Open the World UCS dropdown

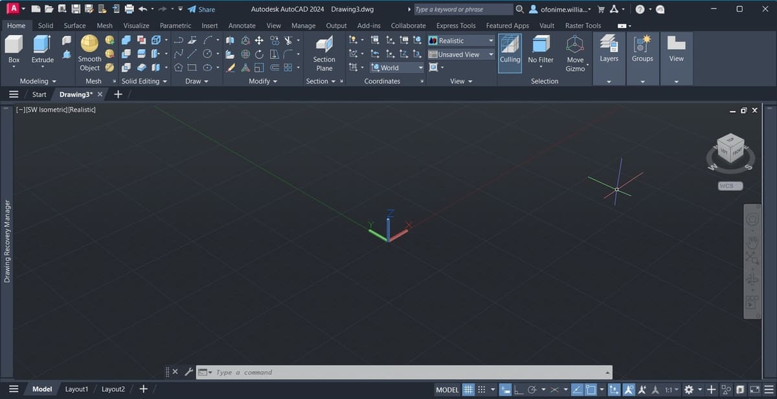pyautogui.click(x=397, y=67)
